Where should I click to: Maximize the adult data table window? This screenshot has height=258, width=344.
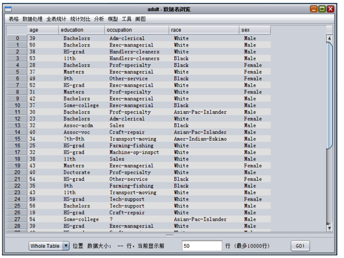(x=322, y=9)
